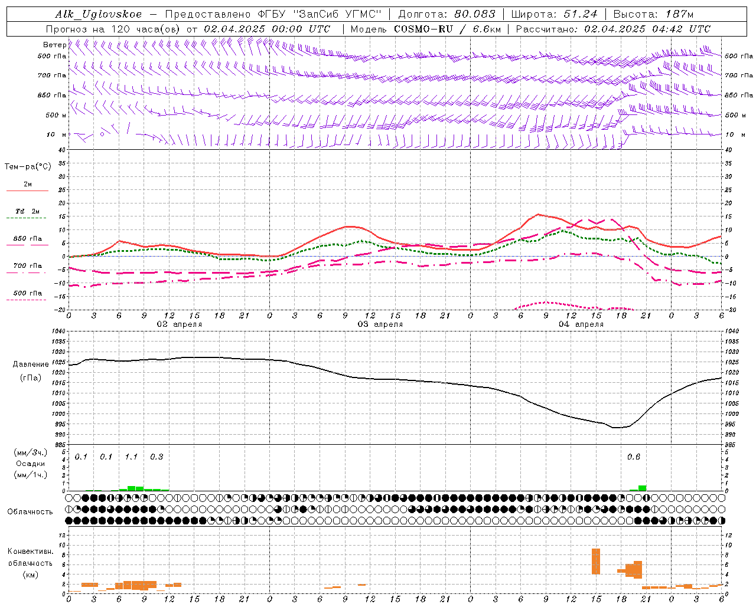Viewport: 756px width, 604px height.
Task: Click the right "700 гПа" wind level label
Action: [x=739, y=75]
